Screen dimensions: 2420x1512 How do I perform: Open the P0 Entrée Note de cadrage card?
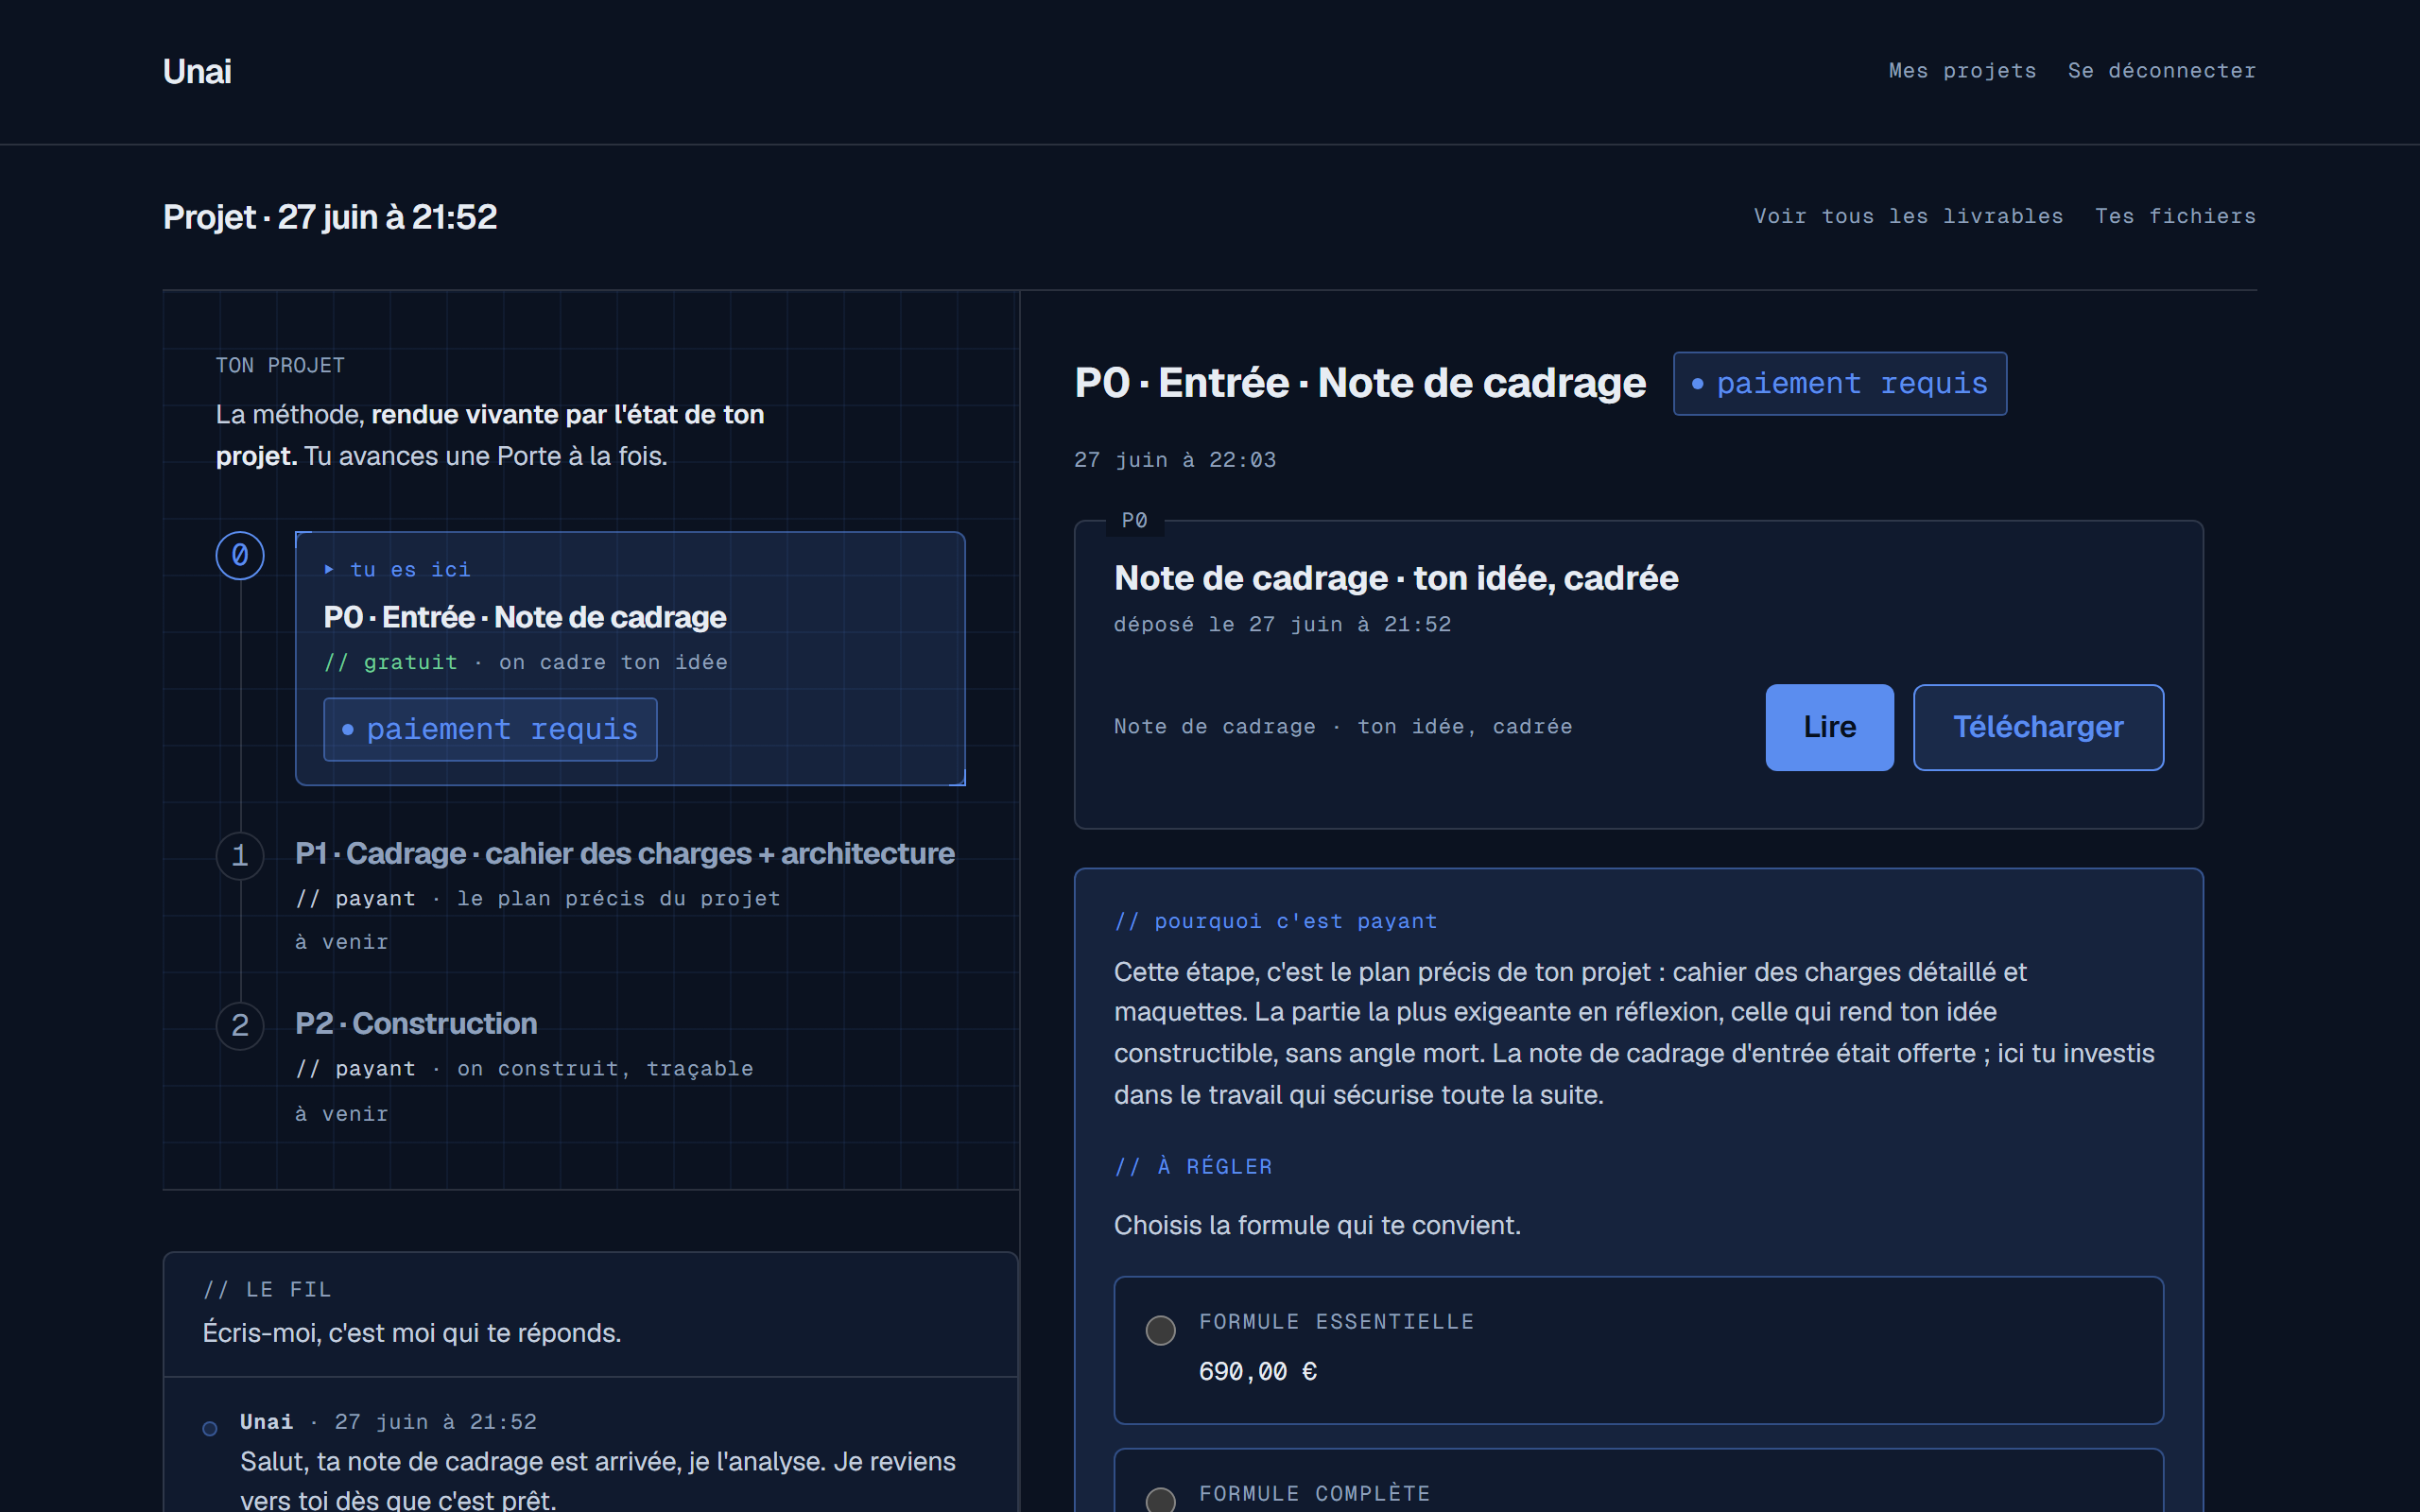coord(630,658)
